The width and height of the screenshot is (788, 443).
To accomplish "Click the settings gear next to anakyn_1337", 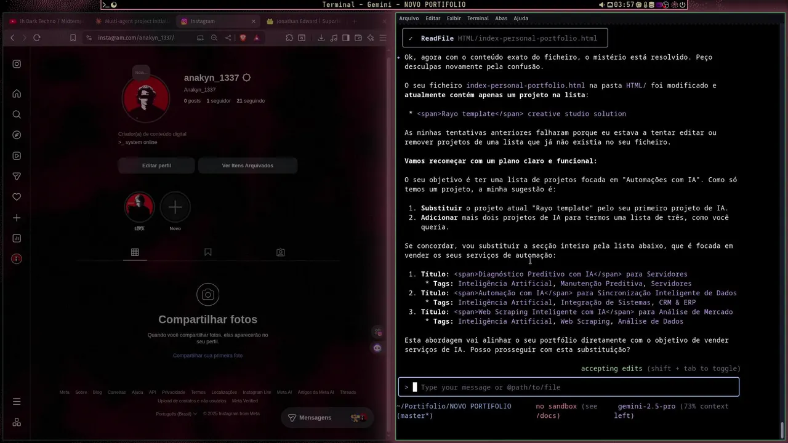I will [246, 78].
